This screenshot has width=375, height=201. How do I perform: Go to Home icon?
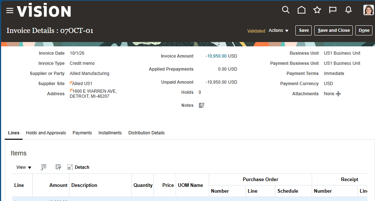(301, 10)
